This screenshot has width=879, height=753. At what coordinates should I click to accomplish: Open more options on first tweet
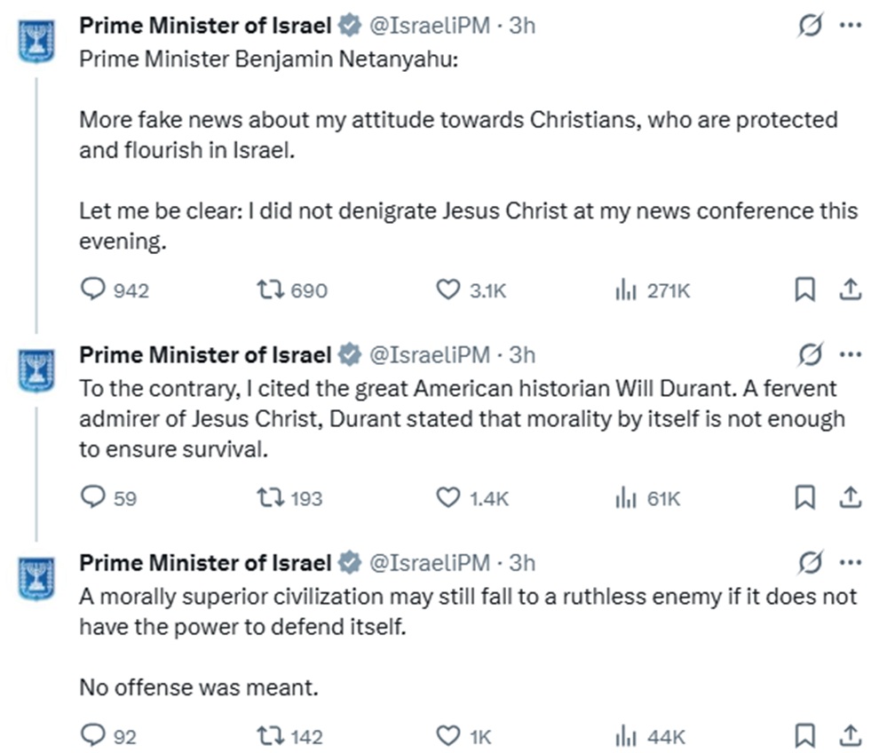(x=851, y=27)
